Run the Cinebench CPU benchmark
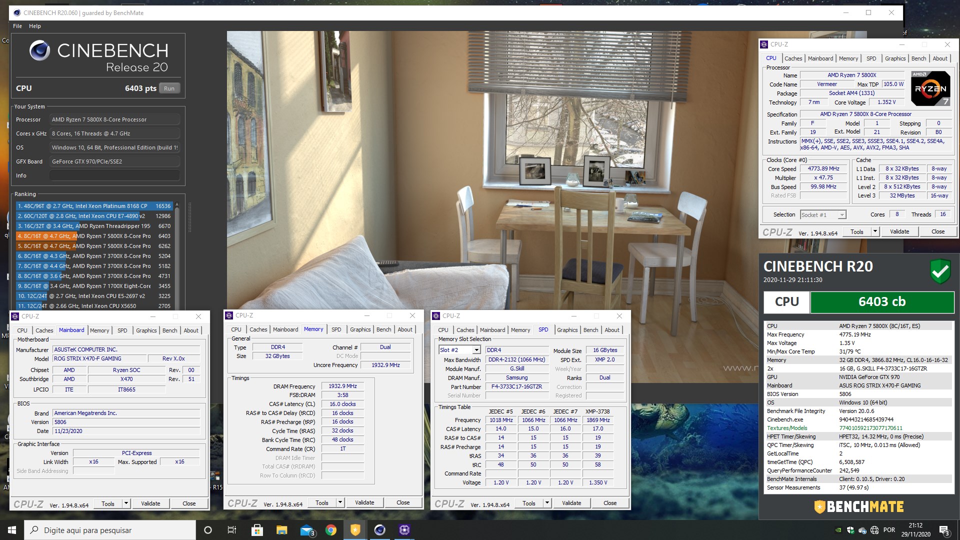Image resolution: width=960 pixels, height=540 pixels. pyautogui.click(x=169, y=88)
